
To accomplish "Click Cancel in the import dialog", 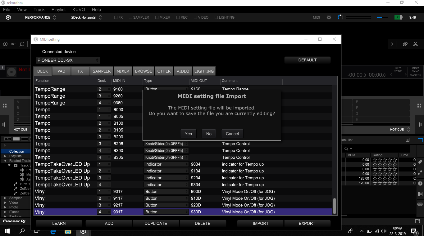I will point(232,134).
